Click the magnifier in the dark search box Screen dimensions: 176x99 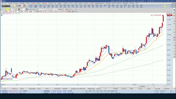pos(9,6)
